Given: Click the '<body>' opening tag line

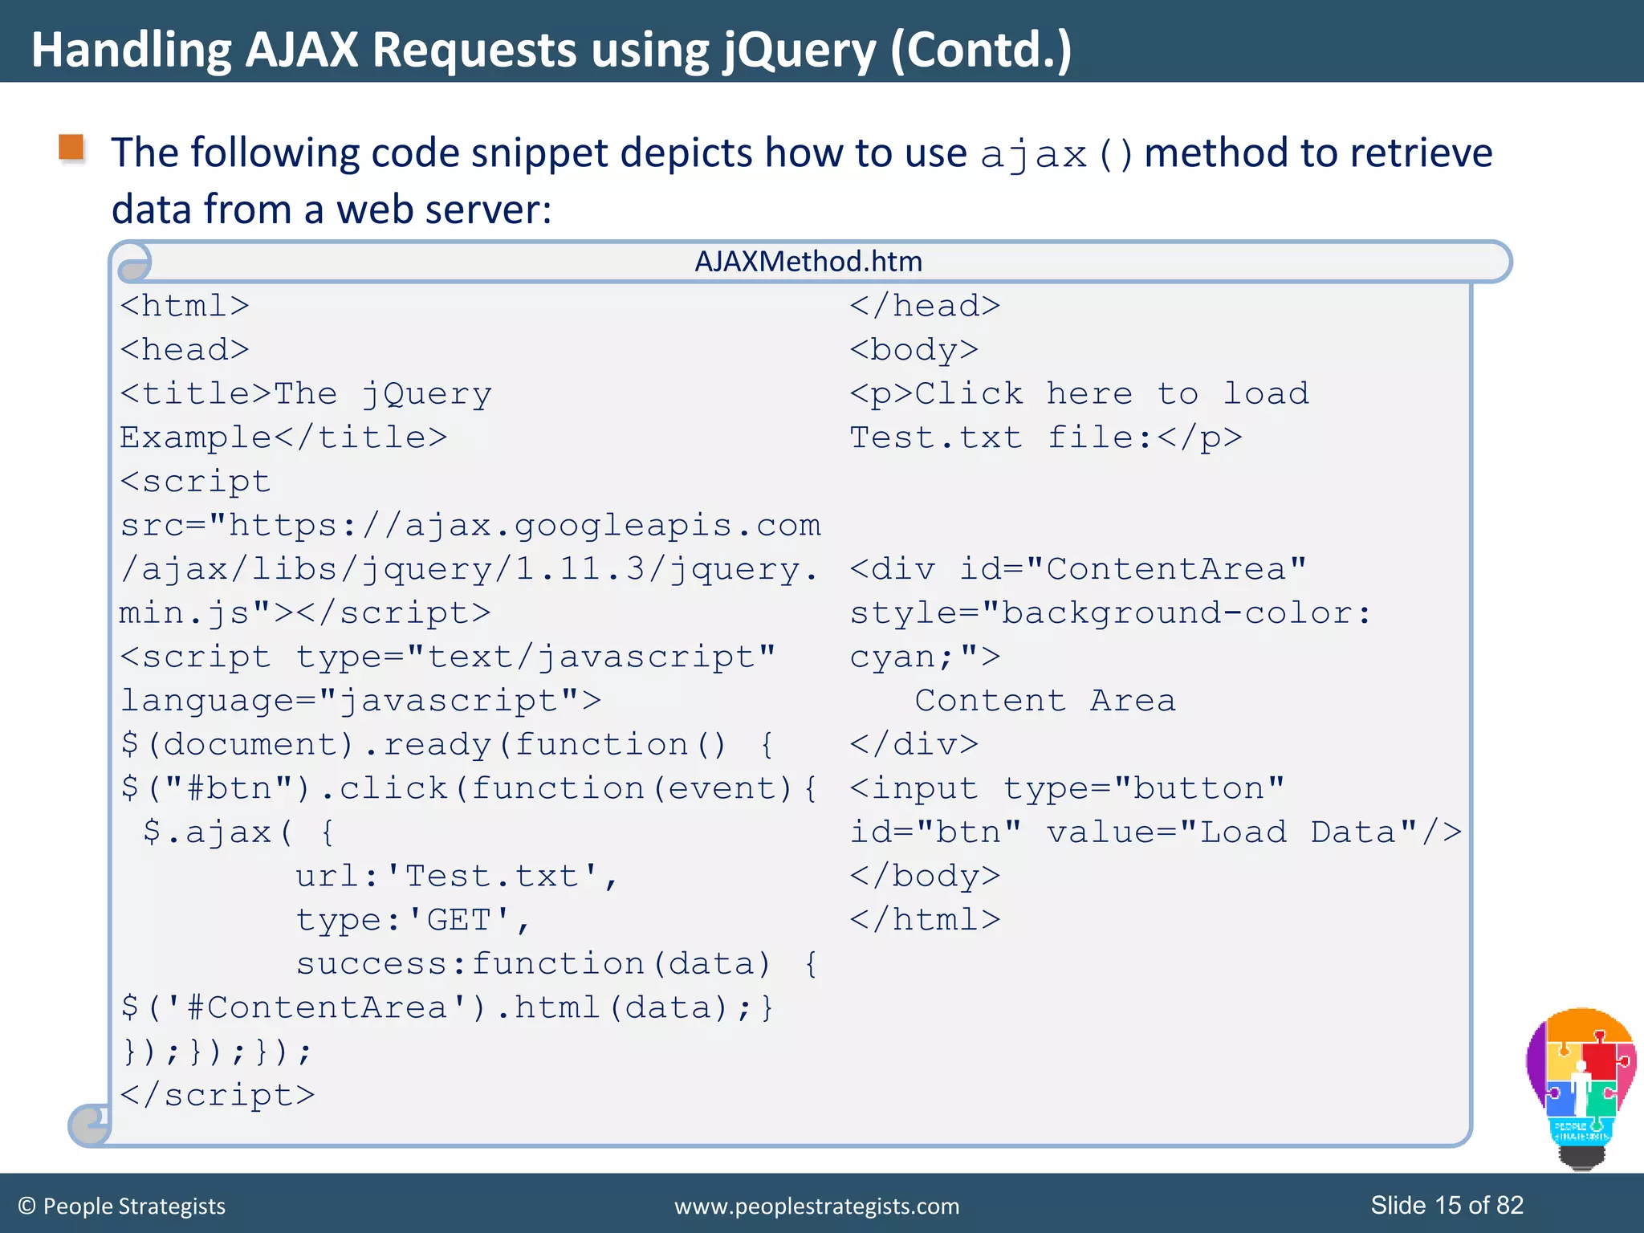Looking at the screenshot, I should click(914, 350).
